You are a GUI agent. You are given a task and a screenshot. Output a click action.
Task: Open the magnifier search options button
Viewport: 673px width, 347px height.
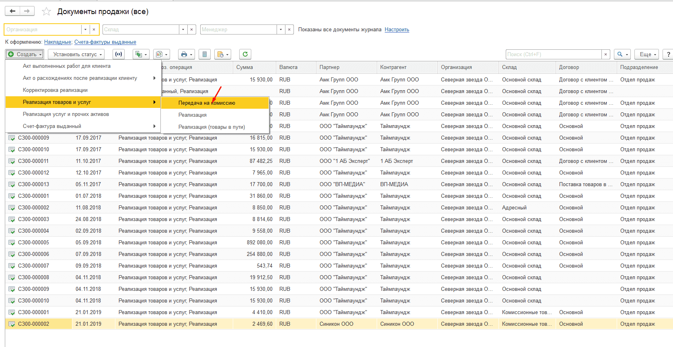pos(622,54)
